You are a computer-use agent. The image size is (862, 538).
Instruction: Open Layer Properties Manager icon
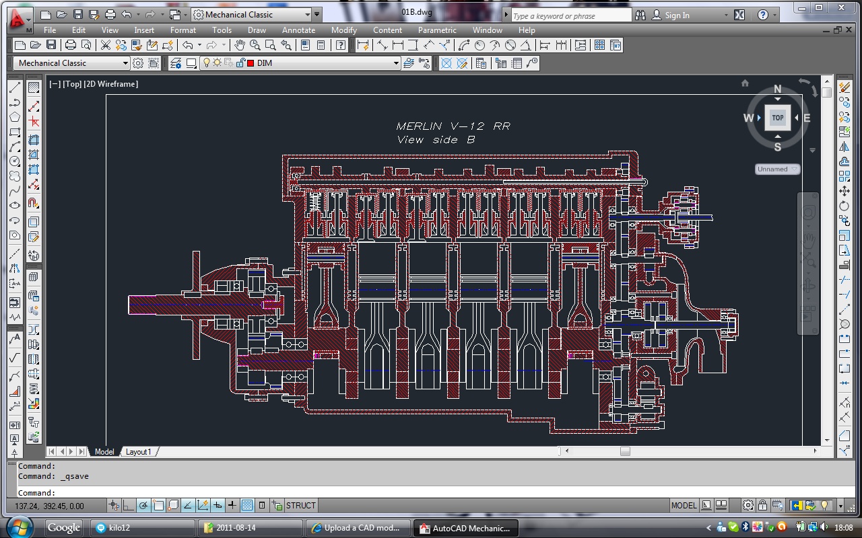[x=176, y=63]
